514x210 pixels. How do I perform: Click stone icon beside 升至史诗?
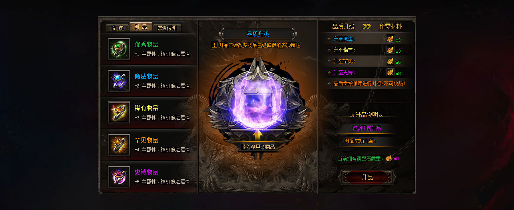(390, 73)
